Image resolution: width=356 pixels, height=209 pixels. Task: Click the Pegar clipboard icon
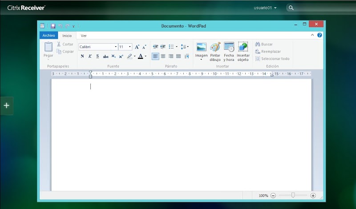pos(49,47)
